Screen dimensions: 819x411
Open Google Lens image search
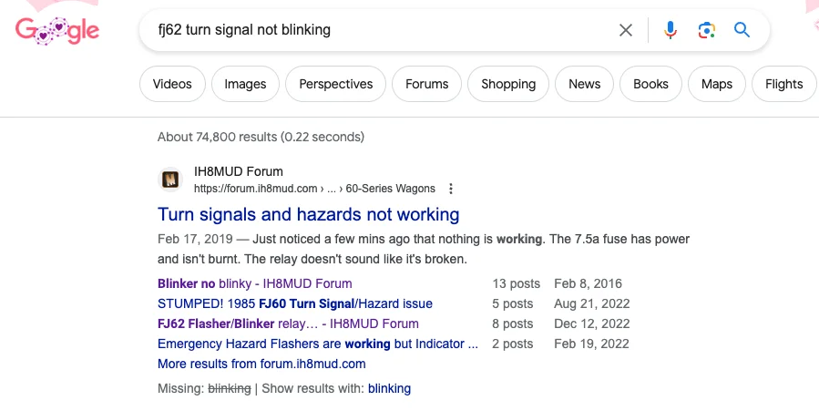click(x=706, y=30)
